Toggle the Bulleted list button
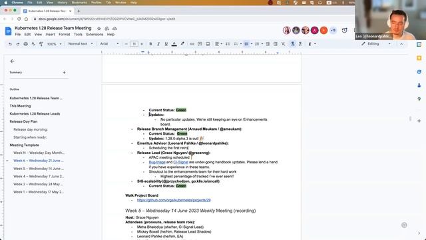 tap(246, 44)
